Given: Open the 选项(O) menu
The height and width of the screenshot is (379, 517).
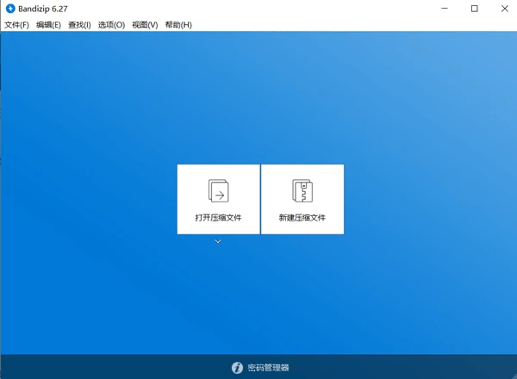Looking at the screenshot, I should click(111, 25).
